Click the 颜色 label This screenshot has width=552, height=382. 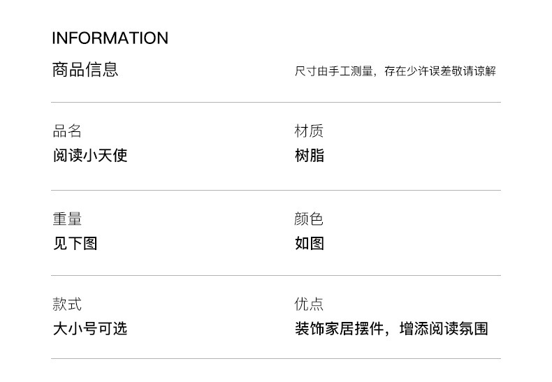(309, 219)
